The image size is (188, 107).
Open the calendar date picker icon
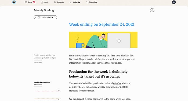tap(39, 17)
